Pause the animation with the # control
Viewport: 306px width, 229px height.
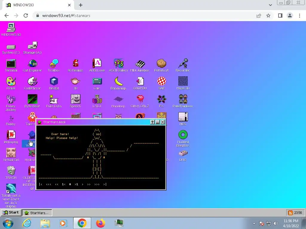(70, 184)
